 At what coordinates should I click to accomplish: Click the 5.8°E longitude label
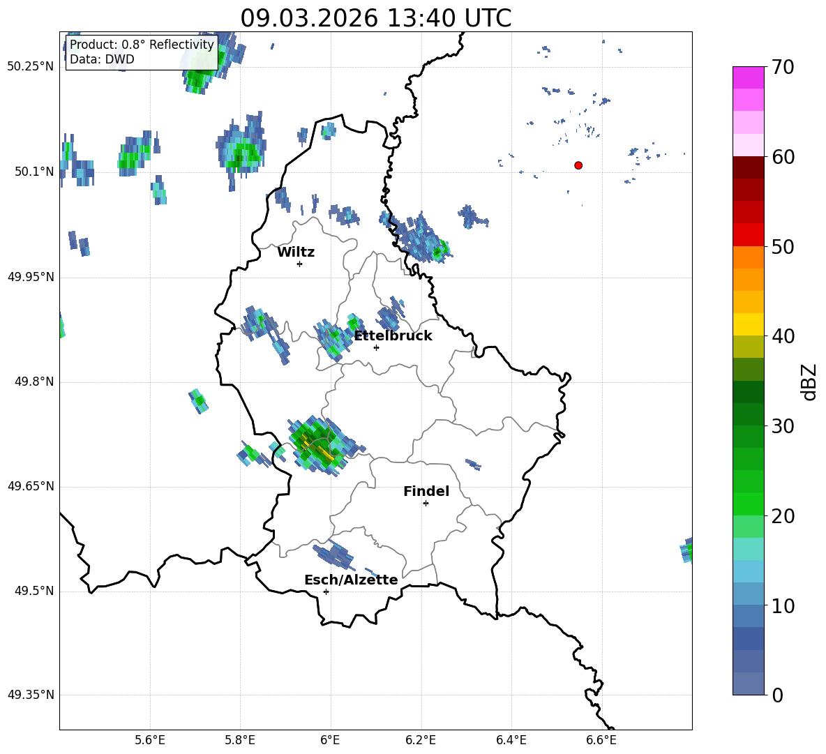tap(240, 740)
